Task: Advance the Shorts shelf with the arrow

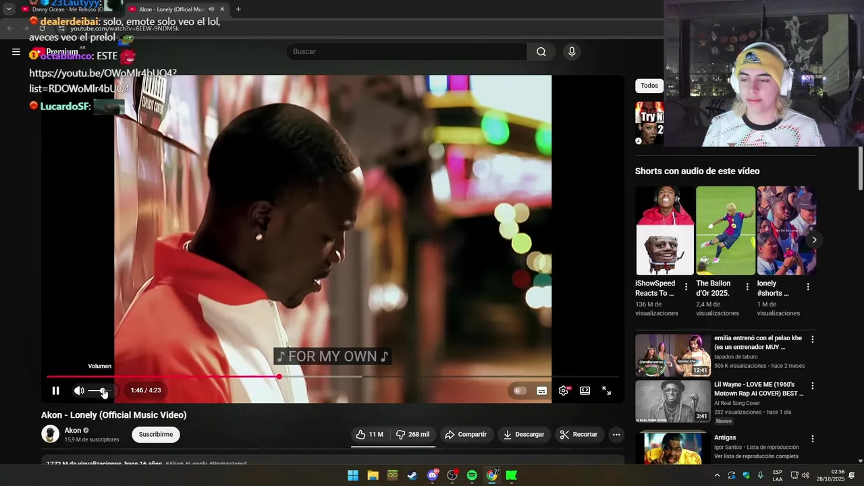Action: [x=814, y=240]
